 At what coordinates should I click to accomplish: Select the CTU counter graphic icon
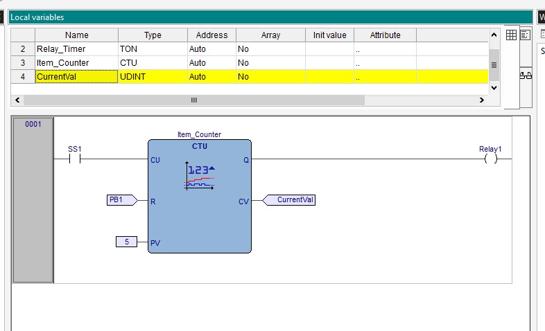click(x=200, y=177)
